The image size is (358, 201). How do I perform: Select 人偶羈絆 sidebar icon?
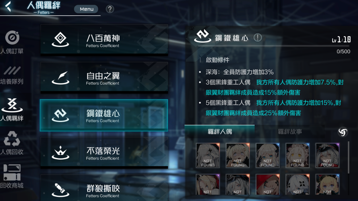(12, 110)
